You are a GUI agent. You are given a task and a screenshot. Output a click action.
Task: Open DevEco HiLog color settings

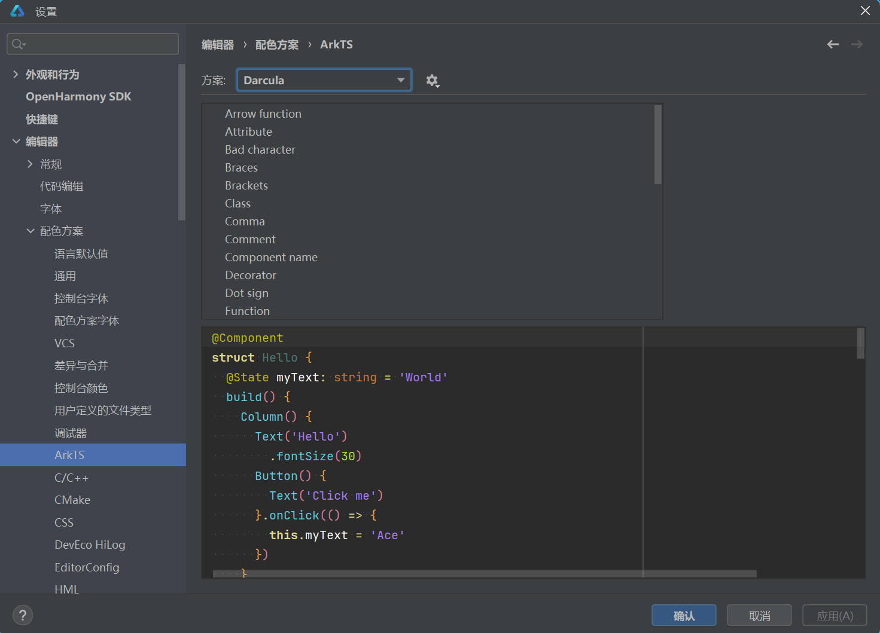coord(90,545)
